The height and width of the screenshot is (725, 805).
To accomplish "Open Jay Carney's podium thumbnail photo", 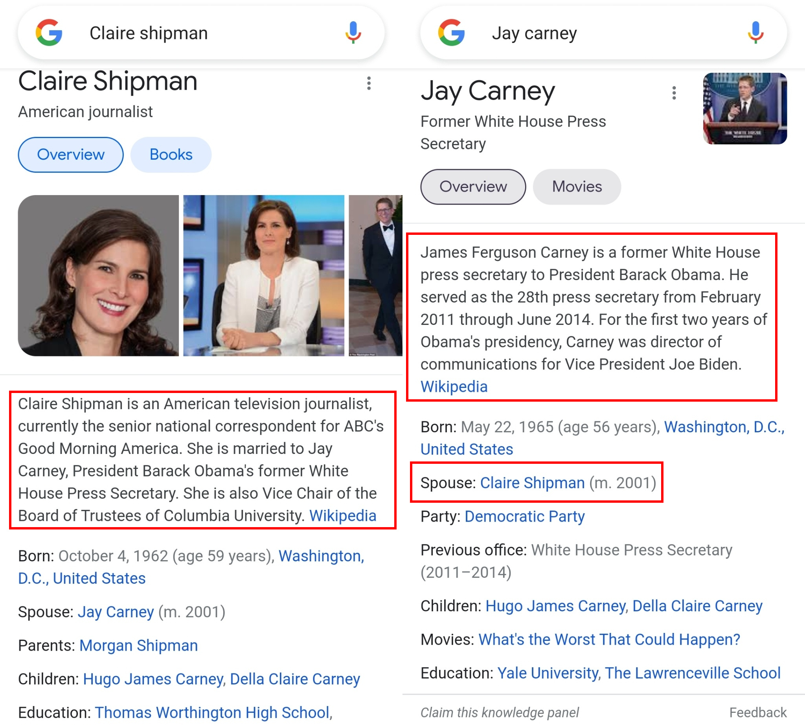I will pyautogui.click(x=744, y=108).
